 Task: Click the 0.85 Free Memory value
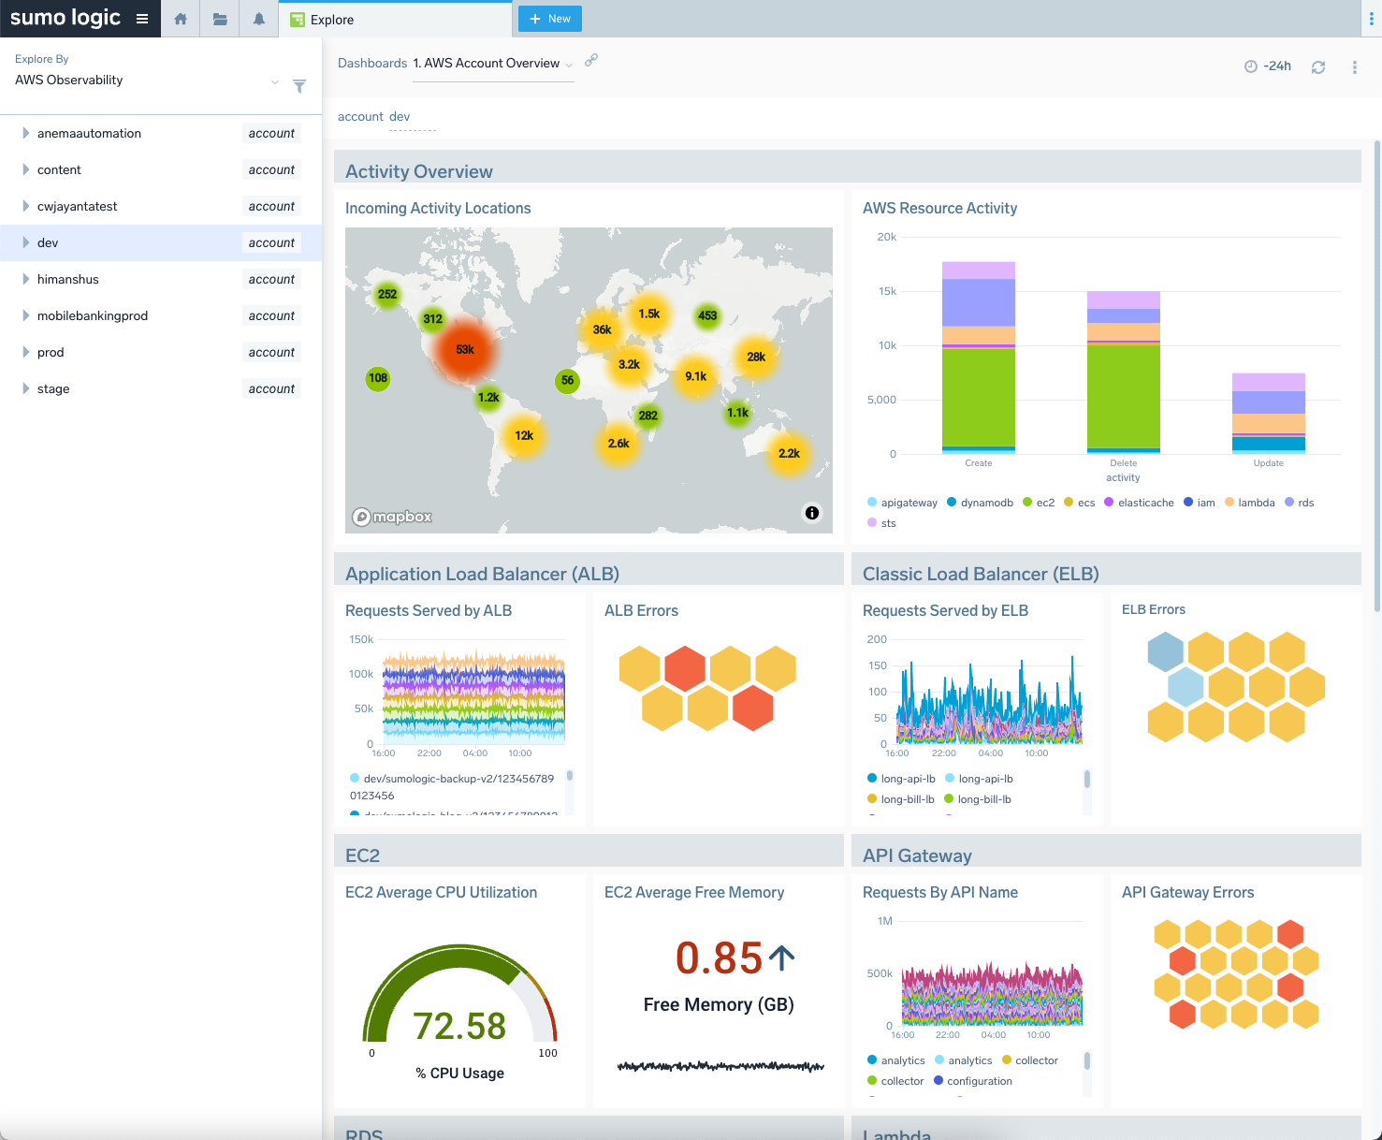pos(720,958)
